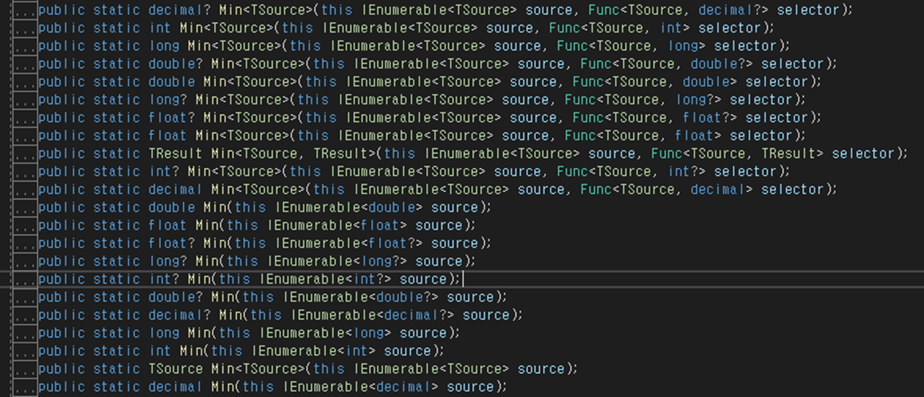Click 'Func<TSource, TResult>' parameter type text
924x397 pixels.
click(738, 154)
